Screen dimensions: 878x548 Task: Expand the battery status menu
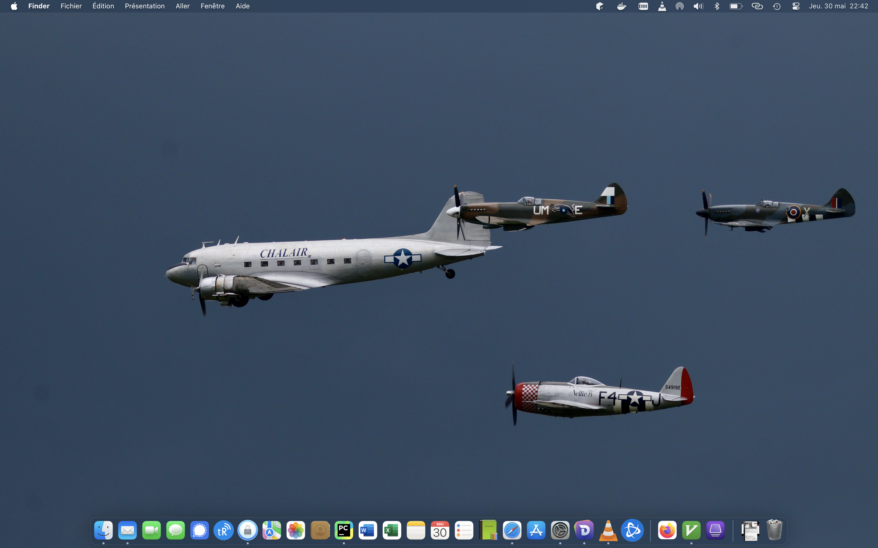tap(736, 6)
